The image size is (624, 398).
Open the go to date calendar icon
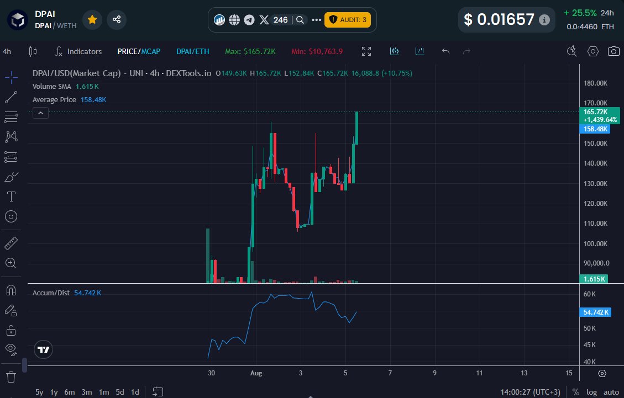pyautogui.click(x=158, y=391)
